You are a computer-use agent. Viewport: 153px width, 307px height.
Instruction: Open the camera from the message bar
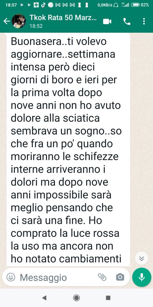pos(120,277)
